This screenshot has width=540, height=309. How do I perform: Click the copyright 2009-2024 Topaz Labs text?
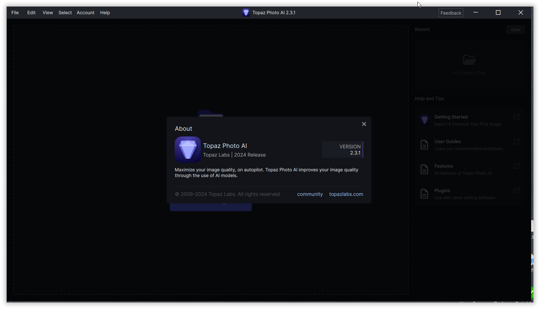click(227, 194)
